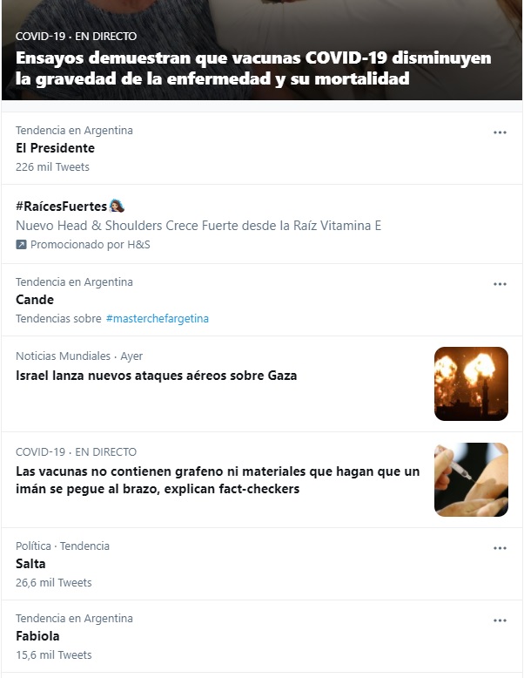This screenshot has height=678, width=524.
Task: Click the 226 mil Tweets count
Action: tap(53, 167)
